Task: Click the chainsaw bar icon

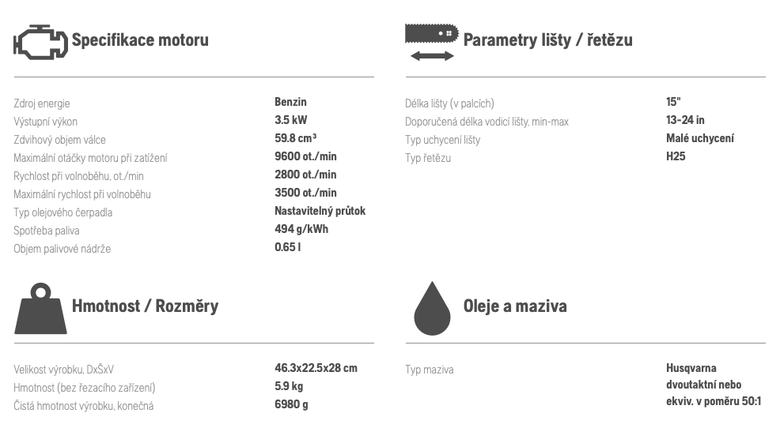Action: [431, 33]
